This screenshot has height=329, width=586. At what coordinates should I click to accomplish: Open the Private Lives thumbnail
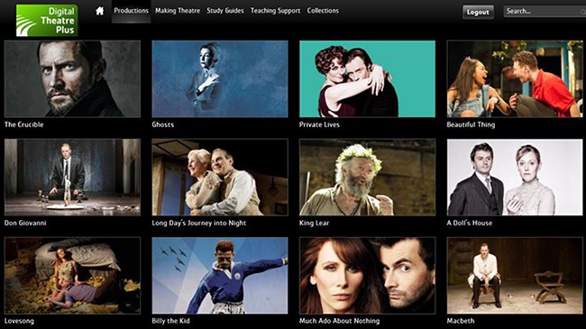click(367, 79)
